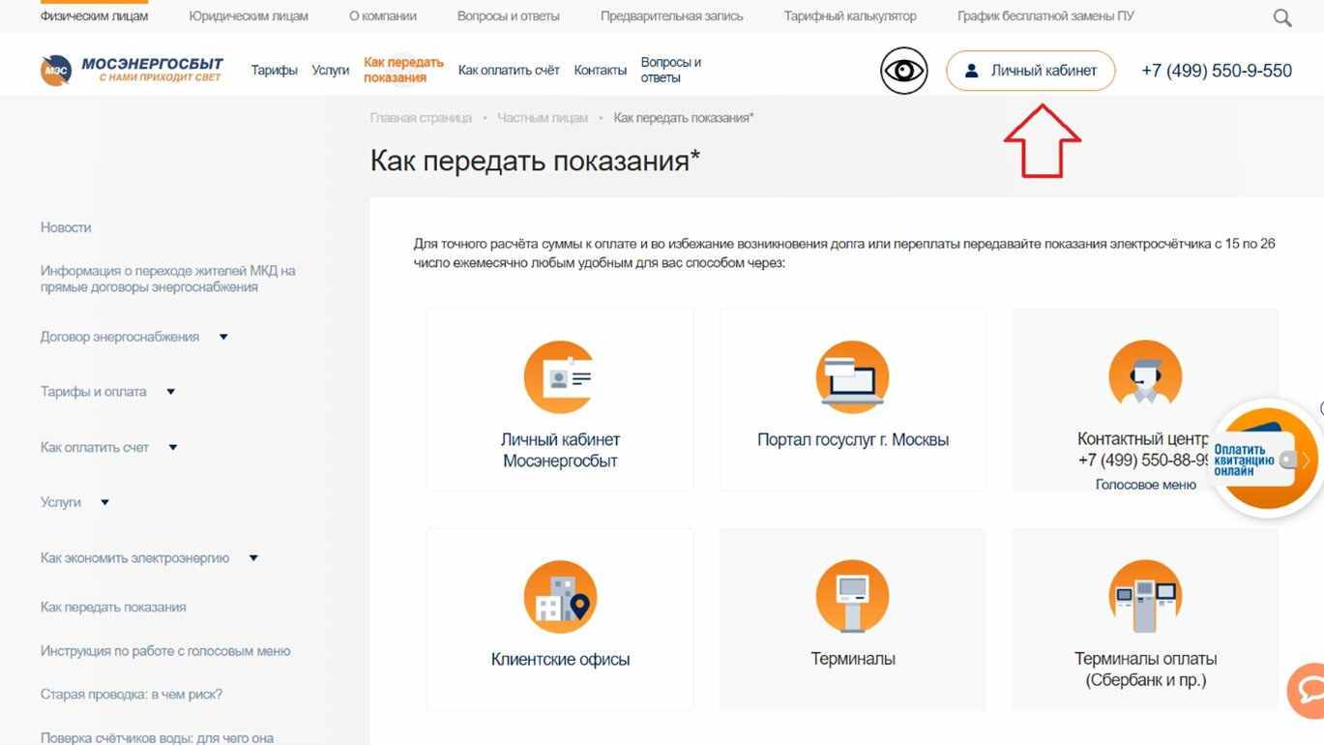Click Как передать показания* breadcrumb
Image resolution: width=1324 pixels, height=745 pixels.
[x=684, y=117]
